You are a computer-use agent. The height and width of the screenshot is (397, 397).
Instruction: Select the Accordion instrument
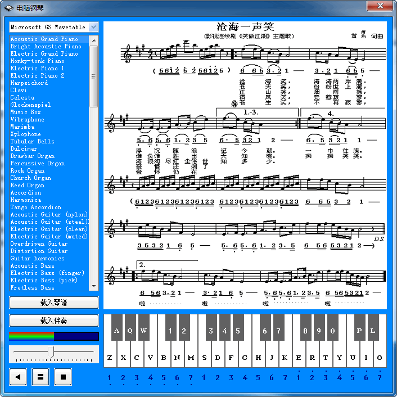click(x=49, y=193)
